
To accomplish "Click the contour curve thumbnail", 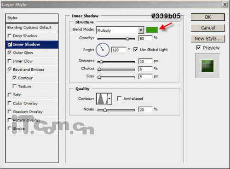I will [x=102, y=99].
